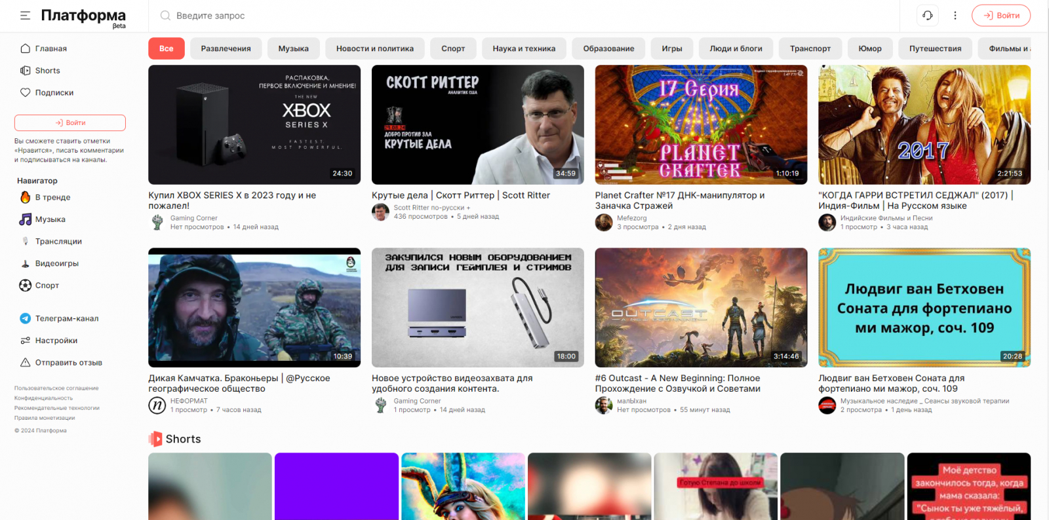Open В тренде via the fire icon
The height and width of the screenshot is (520, 1049).
(x=25, y=197)
